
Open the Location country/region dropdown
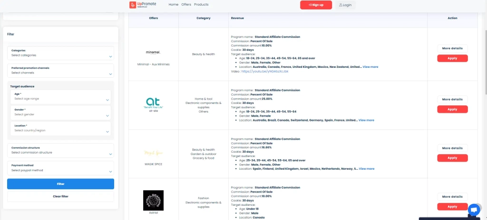pyautogui.click(x=60, y=128)
